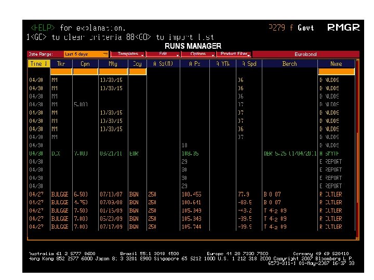Screen dimensions: 374x280
Task: Click the RUNS MANAGER title
Action: (193, 46)
